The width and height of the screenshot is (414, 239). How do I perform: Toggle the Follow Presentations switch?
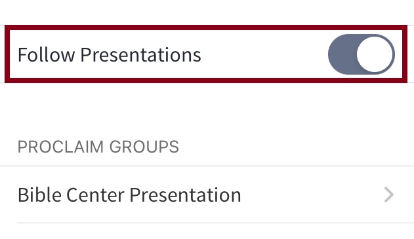click(x=362, y=54)
